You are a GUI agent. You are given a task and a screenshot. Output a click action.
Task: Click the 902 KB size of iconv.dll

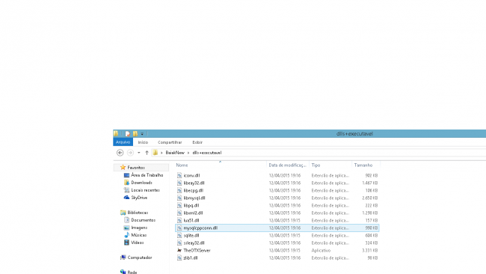pyautogui.click(x=372, y=175)
